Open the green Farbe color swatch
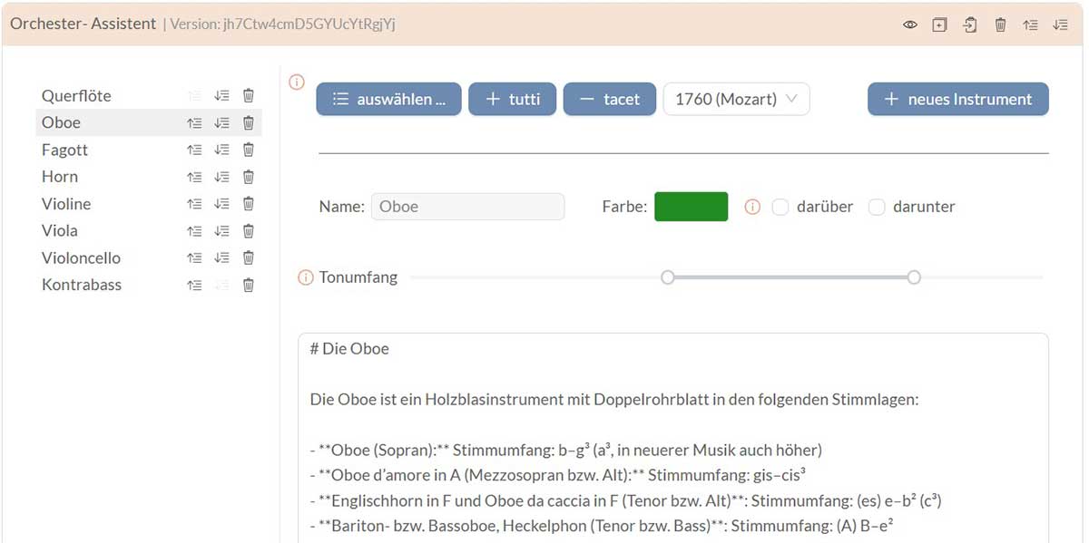The width and height of the screenshot is (1089, 543). pyautogui.click(x=691, y=207)
